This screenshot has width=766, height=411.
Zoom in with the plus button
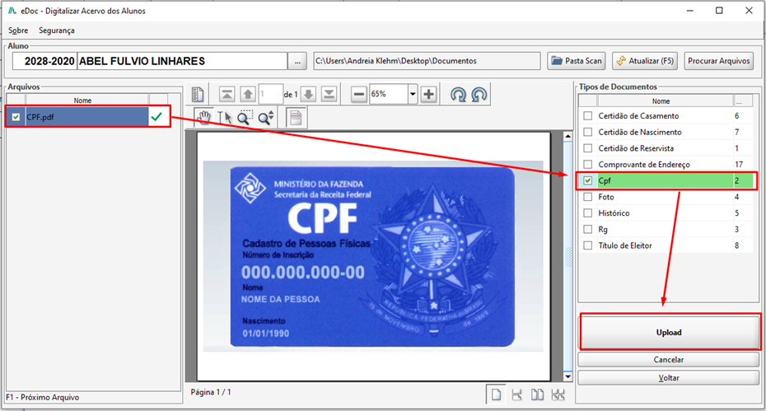coord(429,95)
